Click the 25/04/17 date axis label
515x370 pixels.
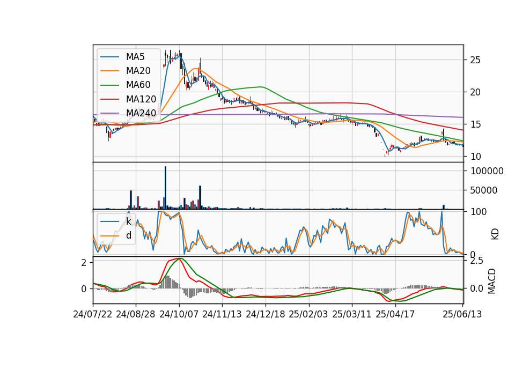tap(395, 314)
